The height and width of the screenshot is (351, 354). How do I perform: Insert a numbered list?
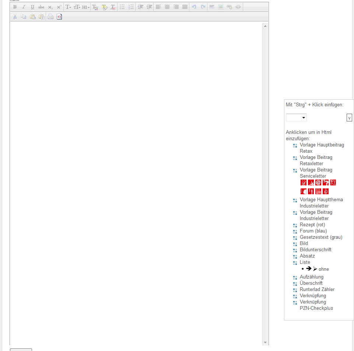coord(131,7)
